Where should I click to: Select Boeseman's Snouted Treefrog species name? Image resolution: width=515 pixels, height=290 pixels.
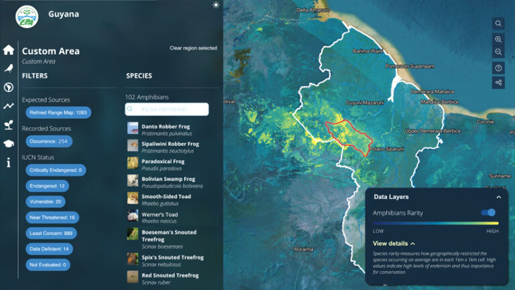pyautogui.click(x=169, y=236)
